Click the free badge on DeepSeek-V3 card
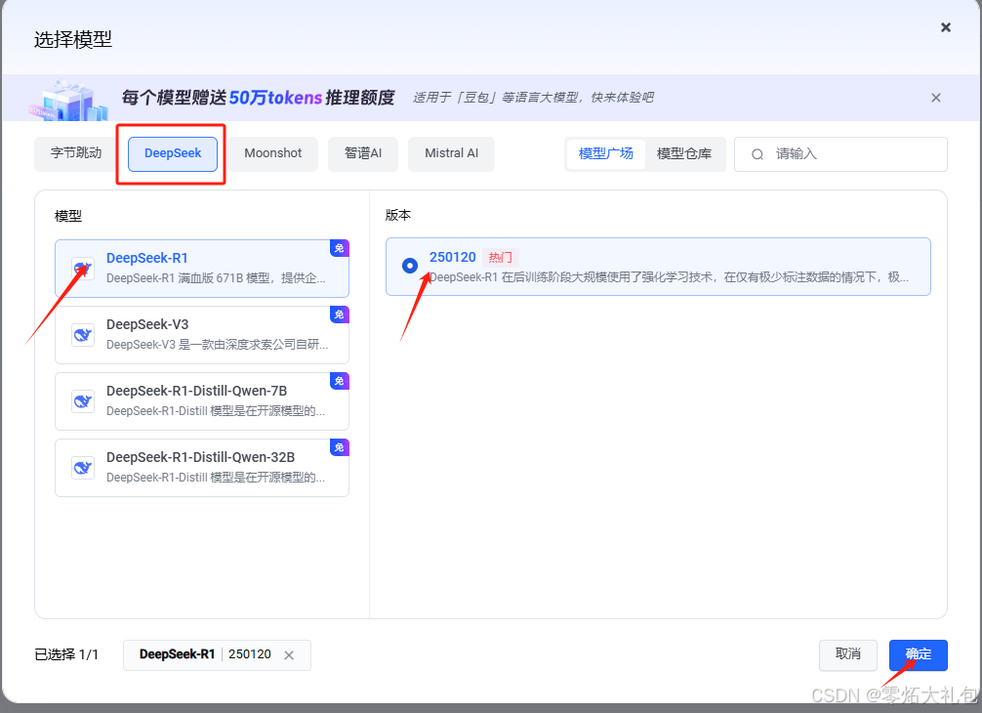The height and width of the screenshot is (713, 982). tap(340, 315)
